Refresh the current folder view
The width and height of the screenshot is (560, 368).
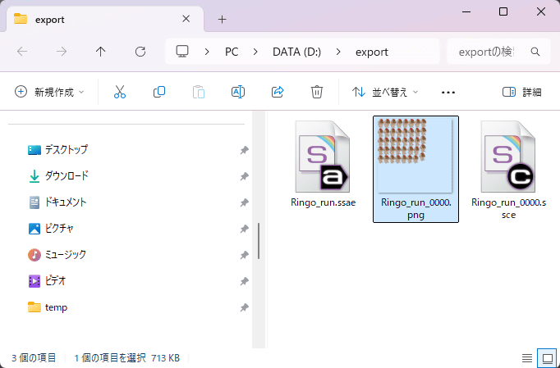pos(140,52)
